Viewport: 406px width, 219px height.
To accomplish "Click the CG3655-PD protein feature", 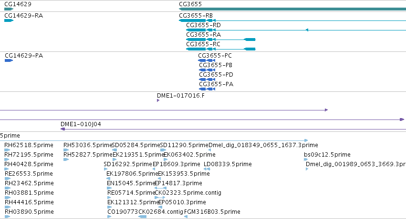I will click(207, 80).
